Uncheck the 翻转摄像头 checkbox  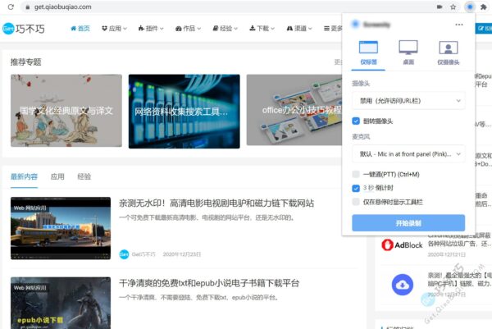coord(356,121)
